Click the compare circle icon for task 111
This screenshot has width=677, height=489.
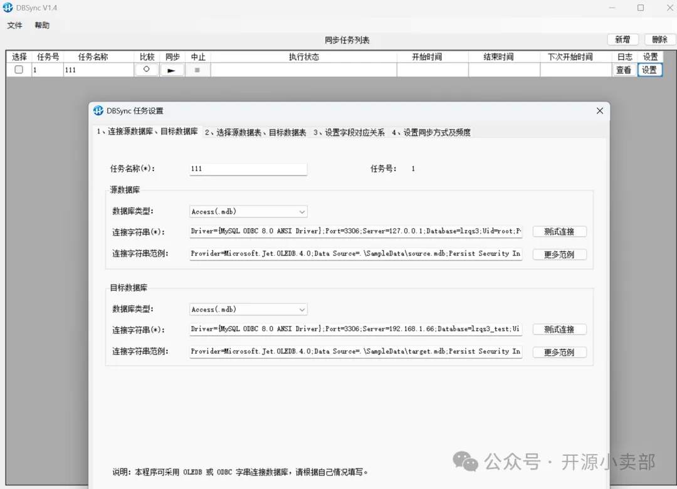(146, 70)
